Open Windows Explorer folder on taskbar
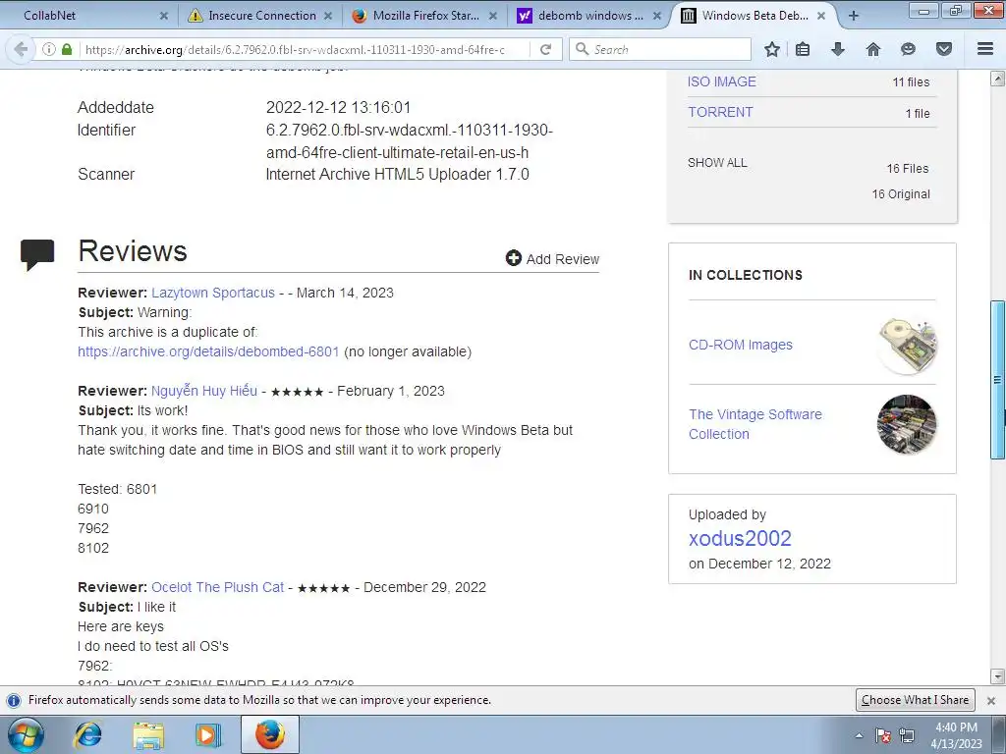Image resolution: width=1006 pixels, height=754 pixels. tap(149, 735)
